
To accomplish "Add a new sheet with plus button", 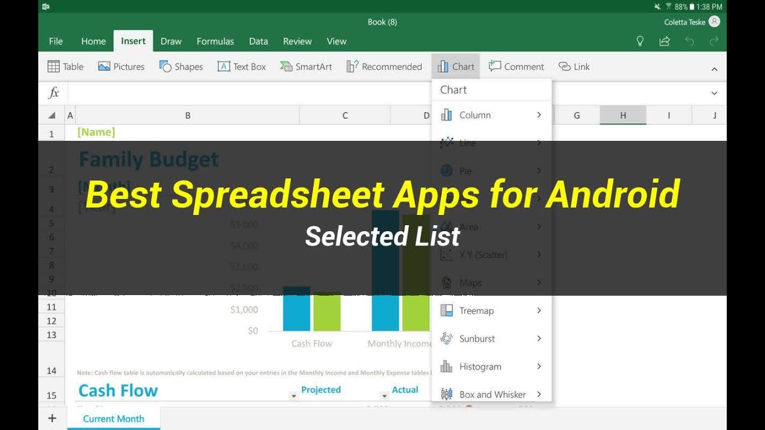I will click(52, 418).
